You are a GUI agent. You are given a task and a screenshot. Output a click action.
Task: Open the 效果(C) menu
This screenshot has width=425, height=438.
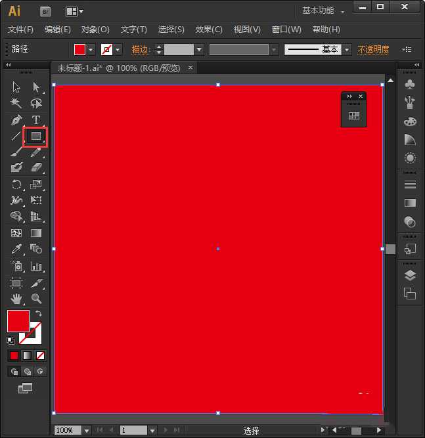tap(209, 30)
